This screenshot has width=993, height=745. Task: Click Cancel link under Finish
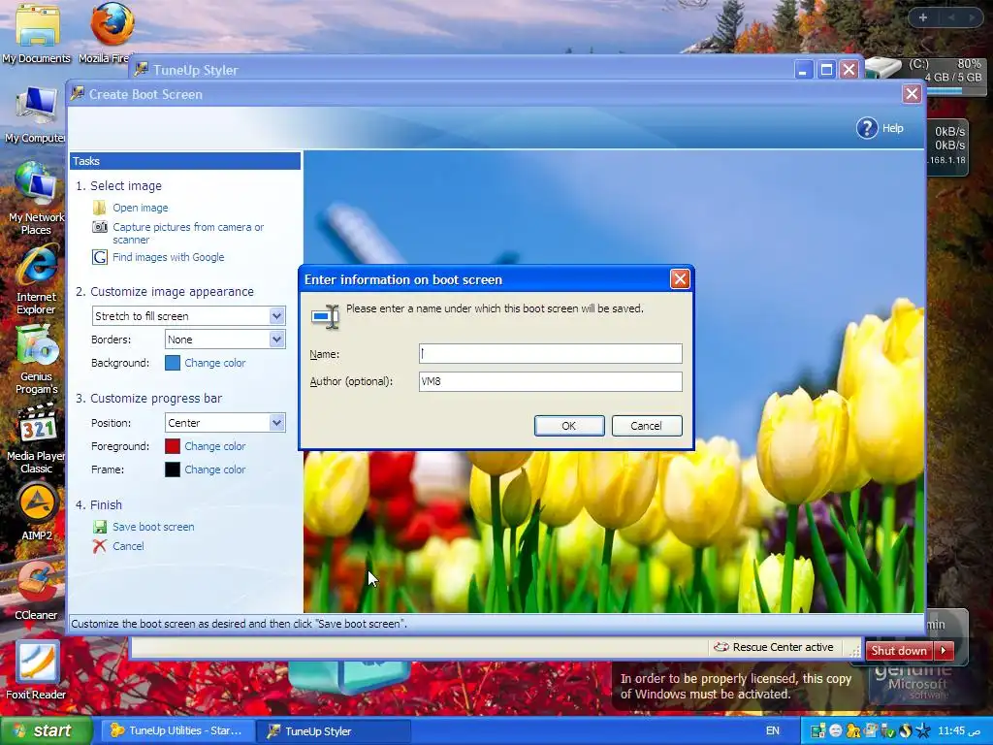[128, 546]
